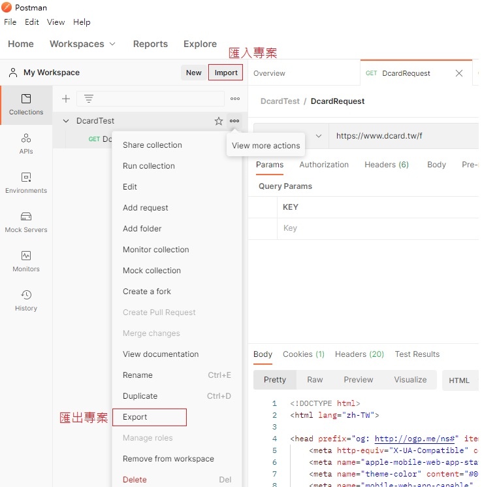Click the Import button
Image resolution: width=497 pixels, height=487 pixels.
coord(226,73)
